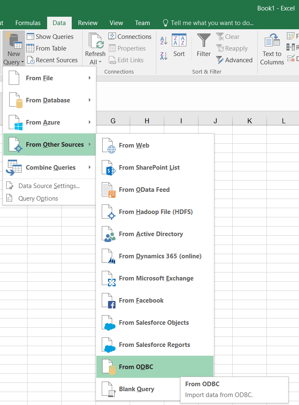
Task: Select column K header
Action: pyautogui.click(x=249, y=121)
